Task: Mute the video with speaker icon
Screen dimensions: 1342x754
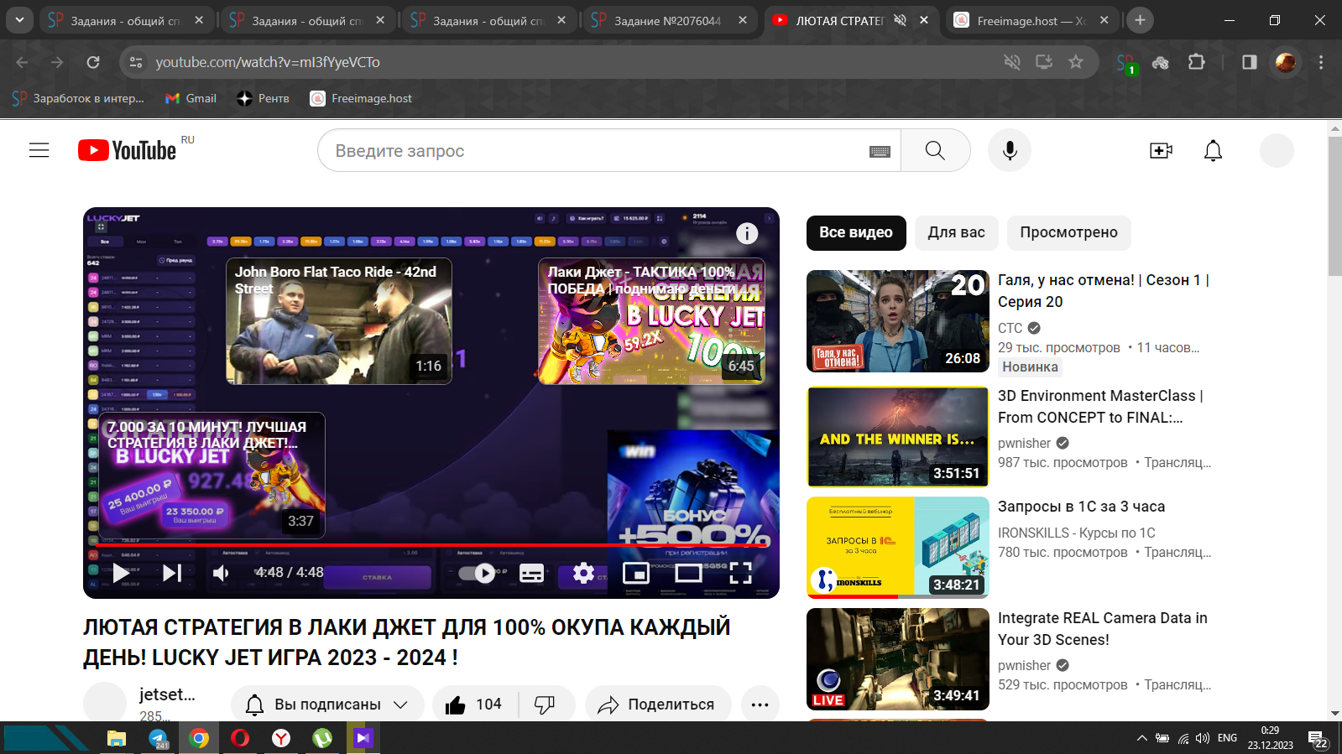Action: point(221,573)
